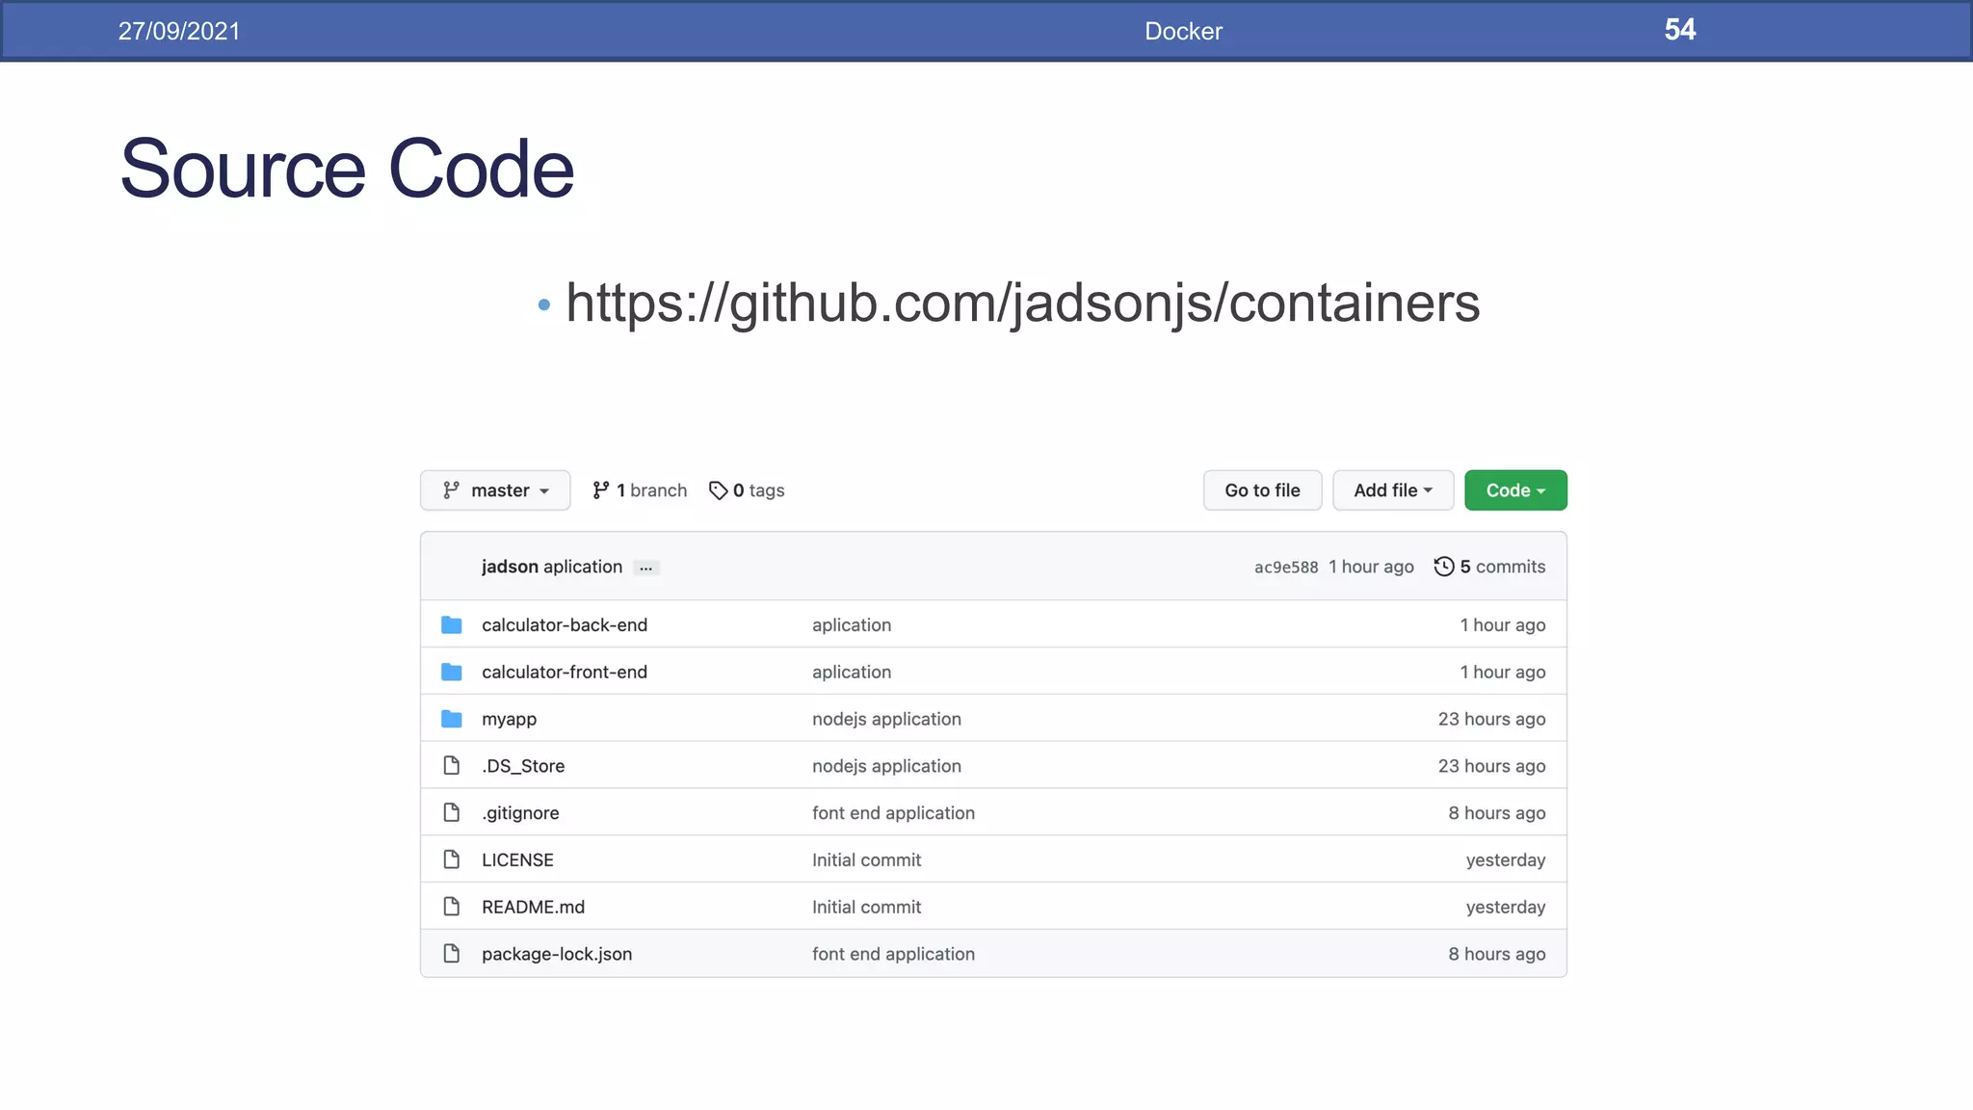Expand the Add file dropdown
Screen dimensions: 1973x1110
(x=1392, y=490)
